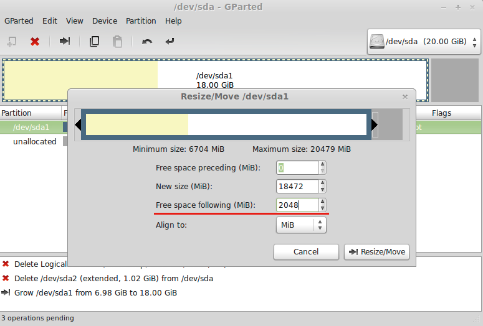
Task: Click the Paste clipboard toolbar icon
Action: pyautogui.click(x=117, y=42)
